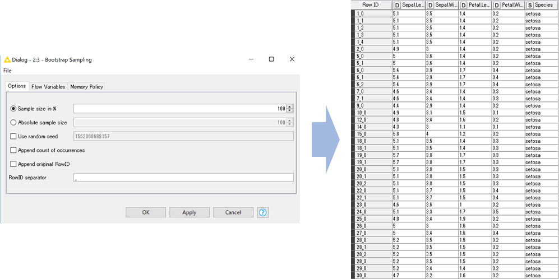Screen dimensions: 559x279
Task: Click the Row ID column header
Action: point(371,6)
